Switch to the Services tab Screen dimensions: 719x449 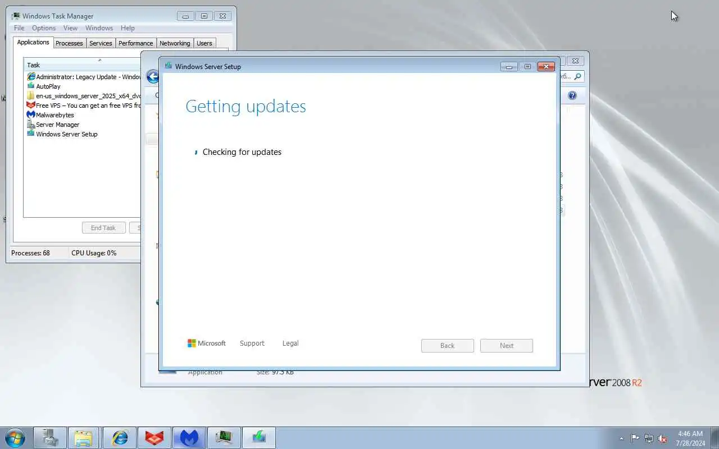click(x=101, y=43)
